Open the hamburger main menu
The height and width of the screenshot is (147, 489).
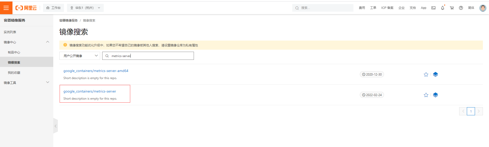pyautogui.click(x=6, y=8)
